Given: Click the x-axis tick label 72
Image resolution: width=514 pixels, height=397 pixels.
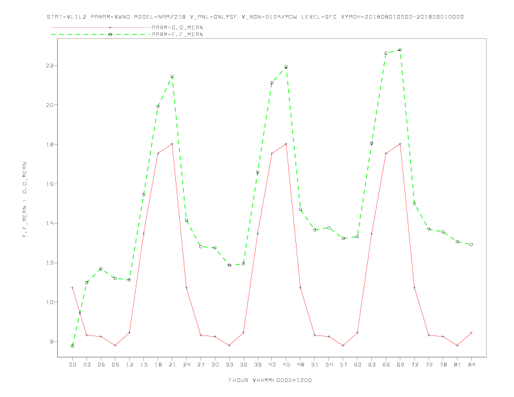Looking at the screenshot, I should (x=414, y=365).
